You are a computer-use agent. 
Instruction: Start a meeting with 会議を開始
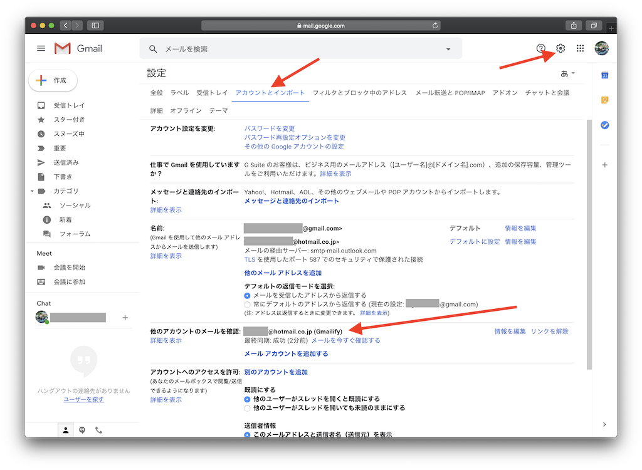pyautogui.click(x=69, y=268)
